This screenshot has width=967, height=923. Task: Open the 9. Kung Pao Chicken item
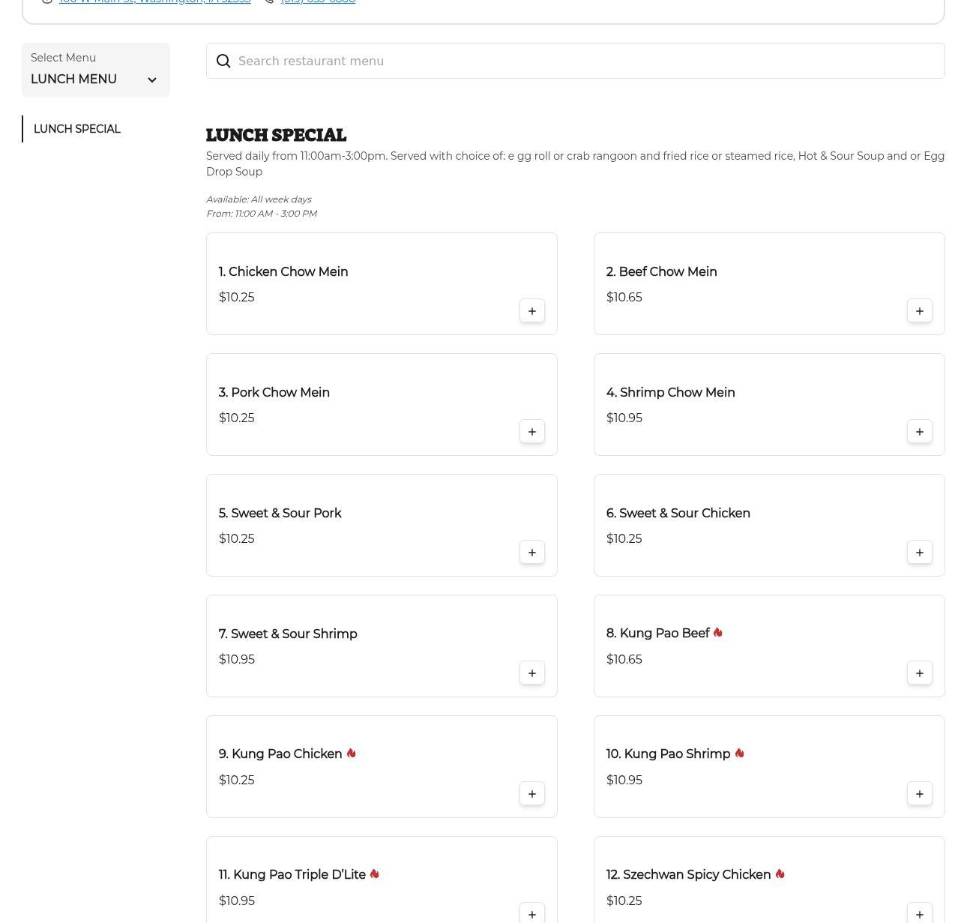tap(382, 767)
